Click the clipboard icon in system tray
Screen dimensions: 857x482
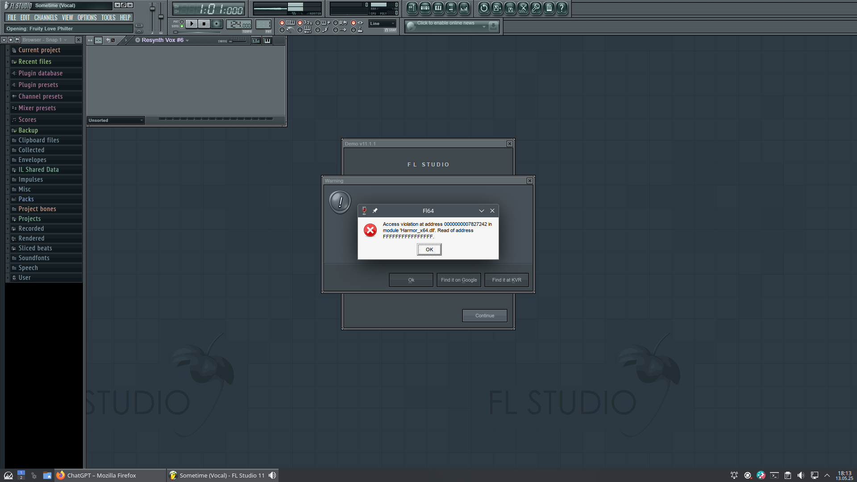click(x=788, y=475)
